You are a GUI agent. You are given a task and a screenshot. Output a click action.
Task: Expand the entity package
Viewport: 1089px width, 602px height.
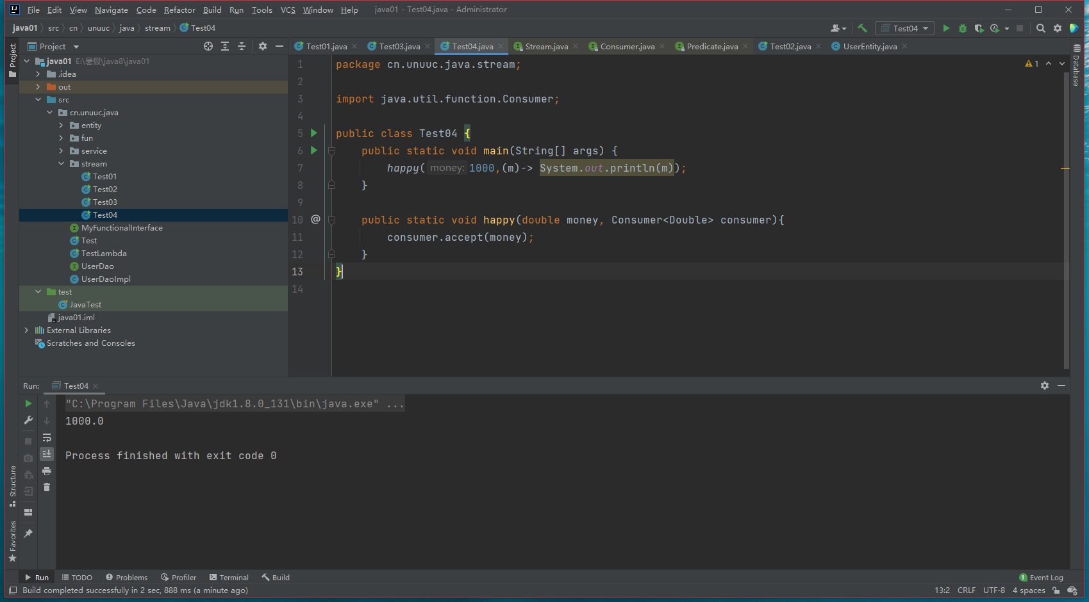pos(61,126)
